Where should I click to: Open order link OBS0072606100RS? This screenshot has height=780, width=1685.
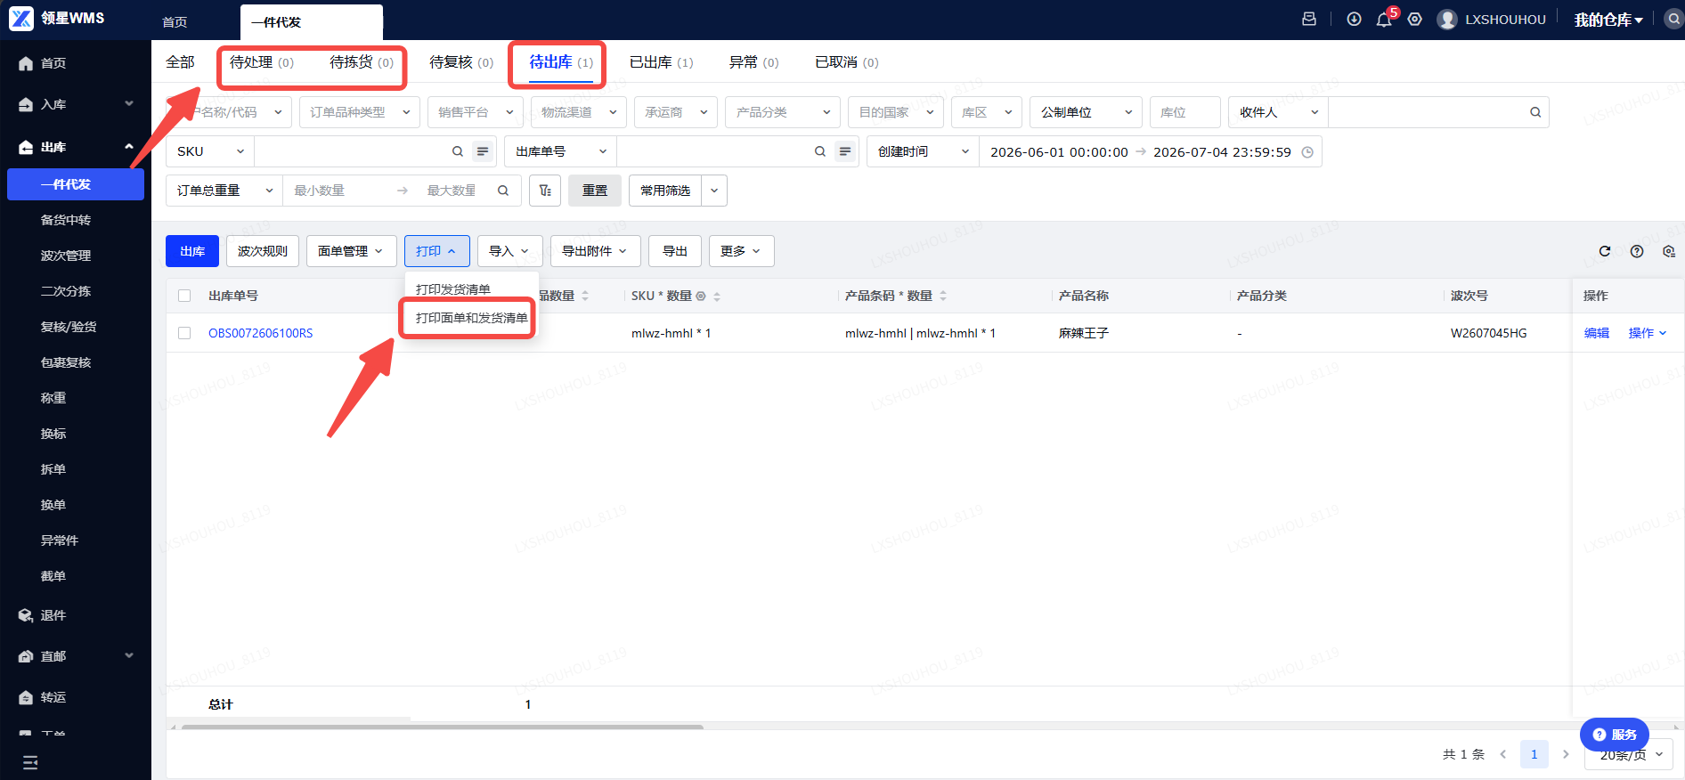coord(261,333)
